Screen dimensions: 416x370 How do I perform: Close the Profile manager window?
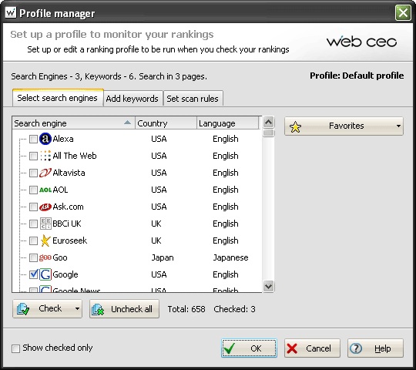tap(403, 13)
